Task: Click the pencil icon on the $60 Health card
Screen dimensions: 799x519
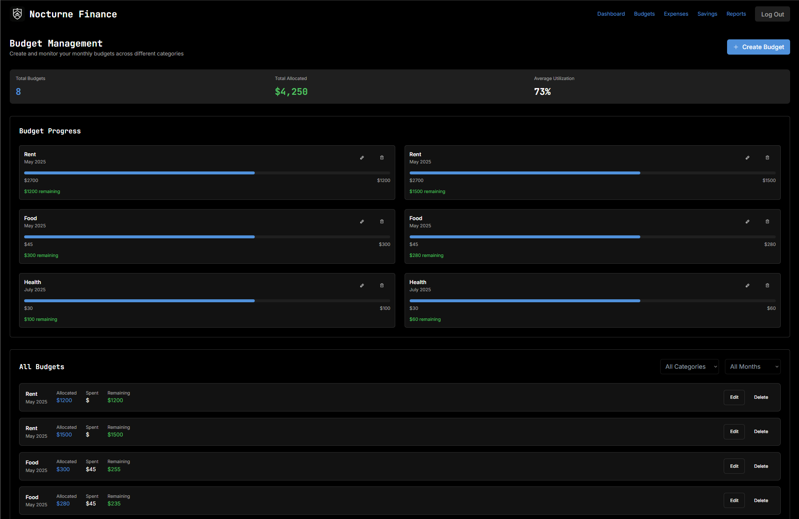Action: [x=747, y=285]
